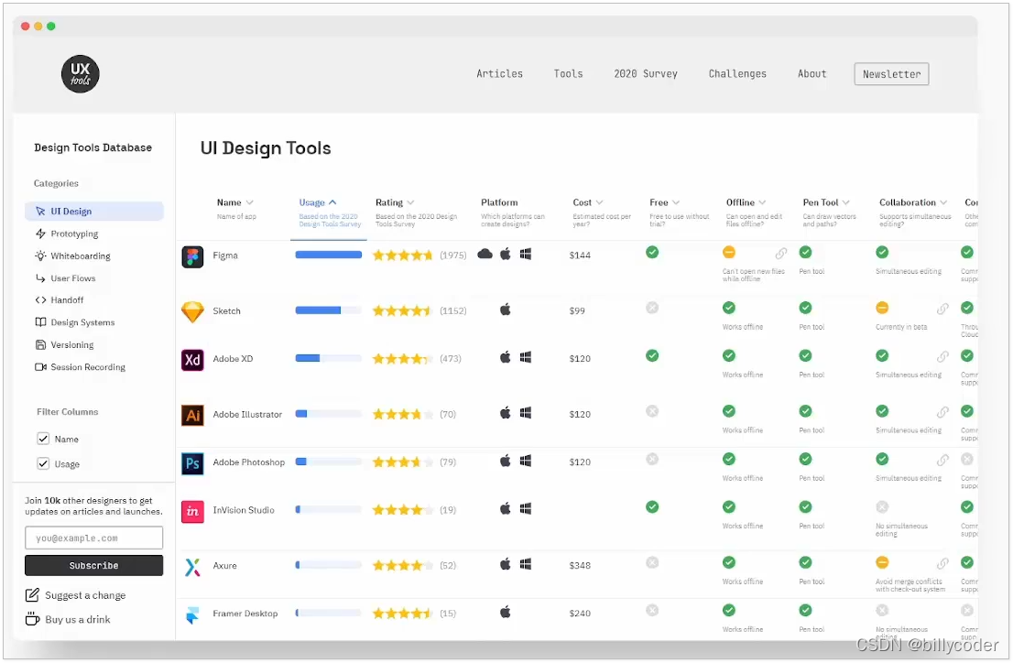Screen dimensions: 1013x663
Task: Click the Figma star rating
Action: tap(402, 255)
